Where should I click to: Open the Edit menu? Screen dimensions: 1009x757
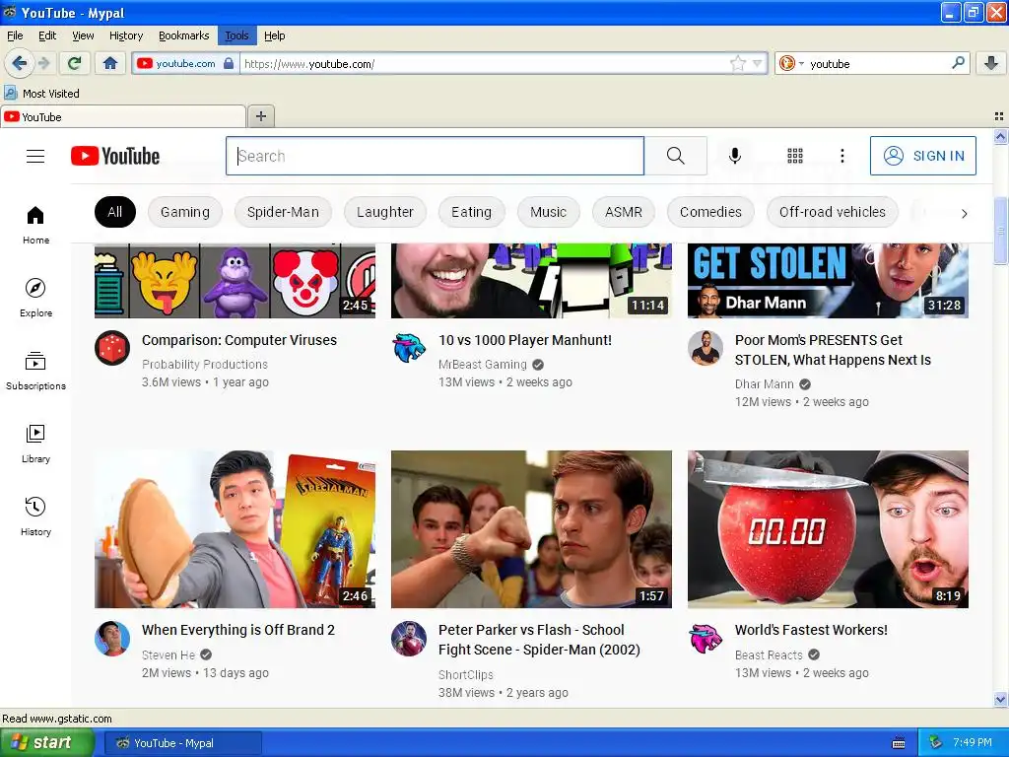(x=47, y=35)
